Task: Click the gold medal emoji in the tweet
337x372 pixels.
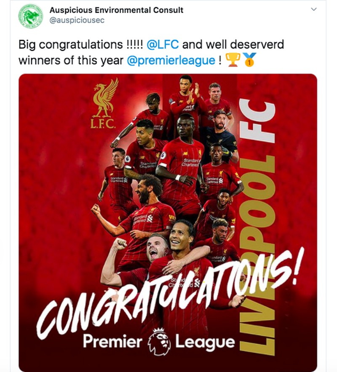Action: click(x=249, y=62)
